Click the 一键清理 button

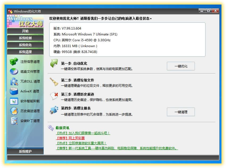coord(181,112)
